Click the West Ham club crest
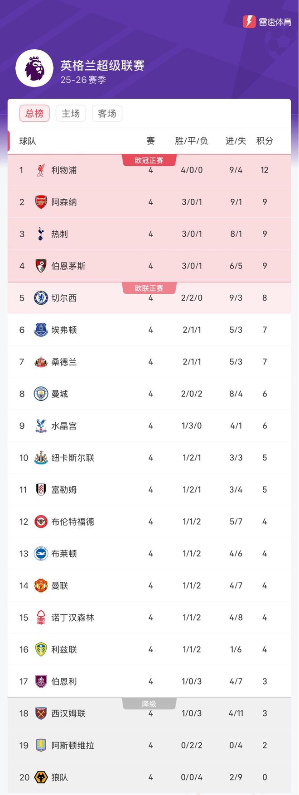Screen dimensions: 299x795 41,714
